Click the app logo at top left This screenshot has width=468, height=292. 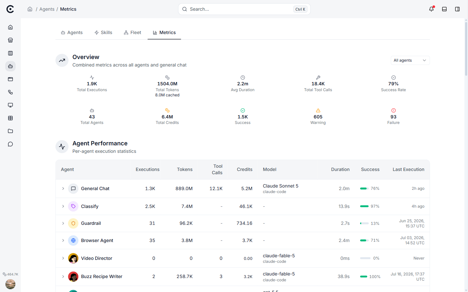pos(10,9)
